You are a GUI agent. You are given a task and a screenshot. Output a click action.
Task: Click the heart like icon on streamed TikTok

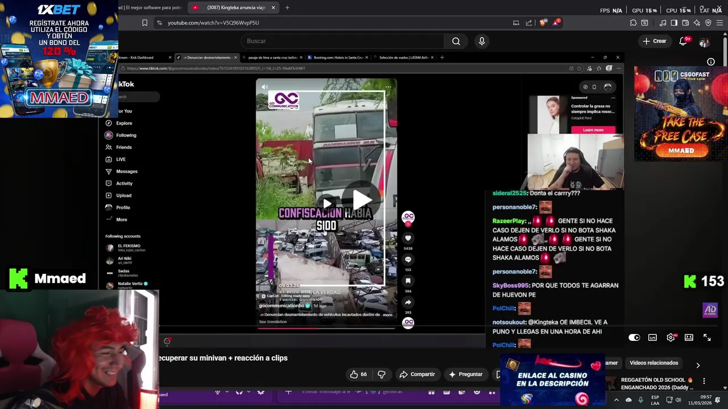pos(408,238)
